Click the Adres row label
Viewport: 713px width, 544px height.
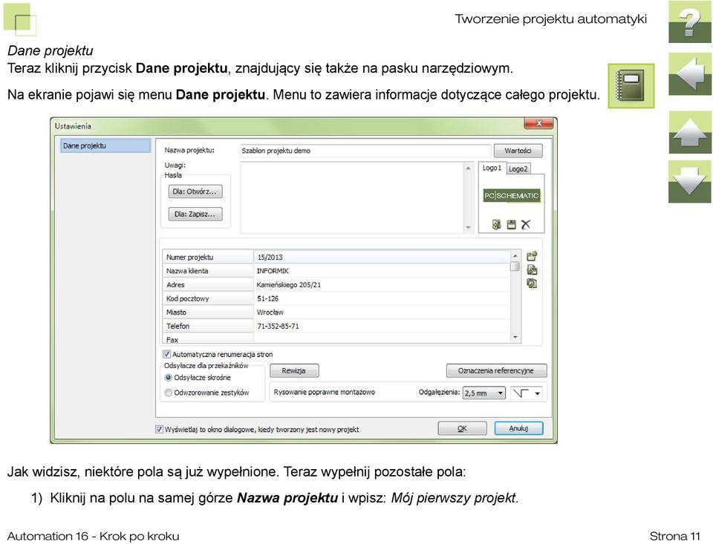(208, 285)
